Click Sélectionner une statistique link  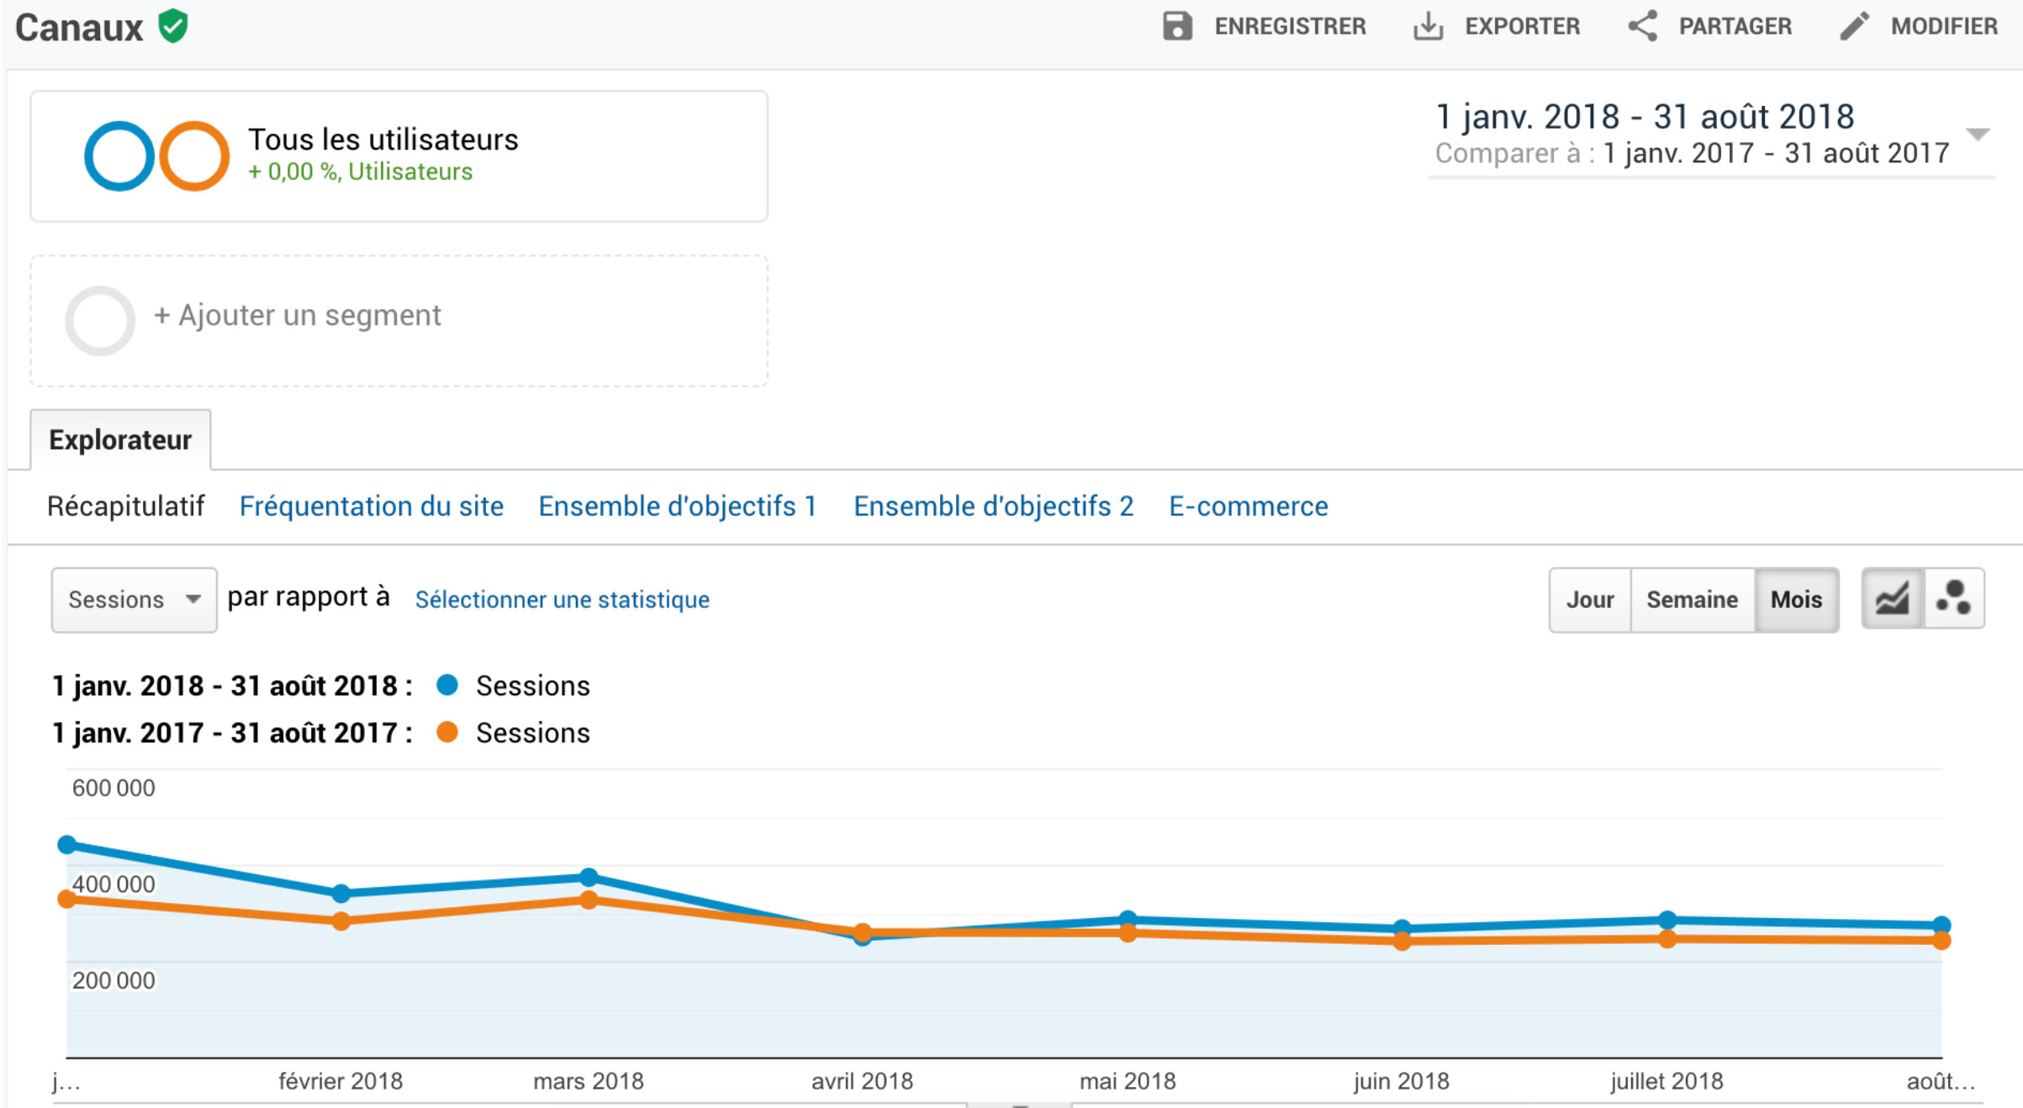562,599
